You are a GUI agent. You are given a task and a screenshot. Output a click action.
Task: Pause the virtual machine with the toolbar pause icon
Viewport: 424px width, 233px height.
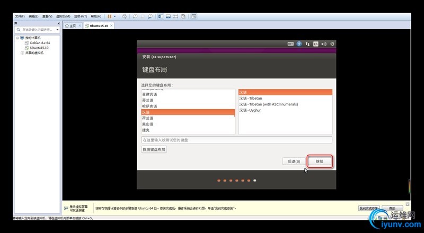110,16
